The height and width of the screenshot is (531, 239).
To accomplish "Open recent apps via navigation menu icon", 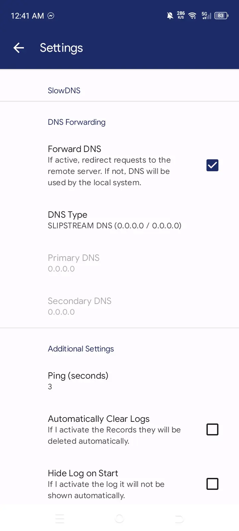I will pyautogui.click(x=60, y=518).
